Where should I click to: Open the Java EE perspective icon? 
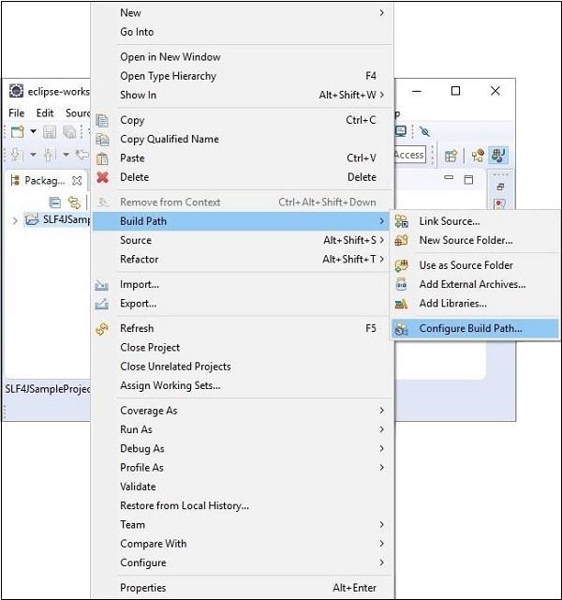pyautogui.click(x=477, y=156)
